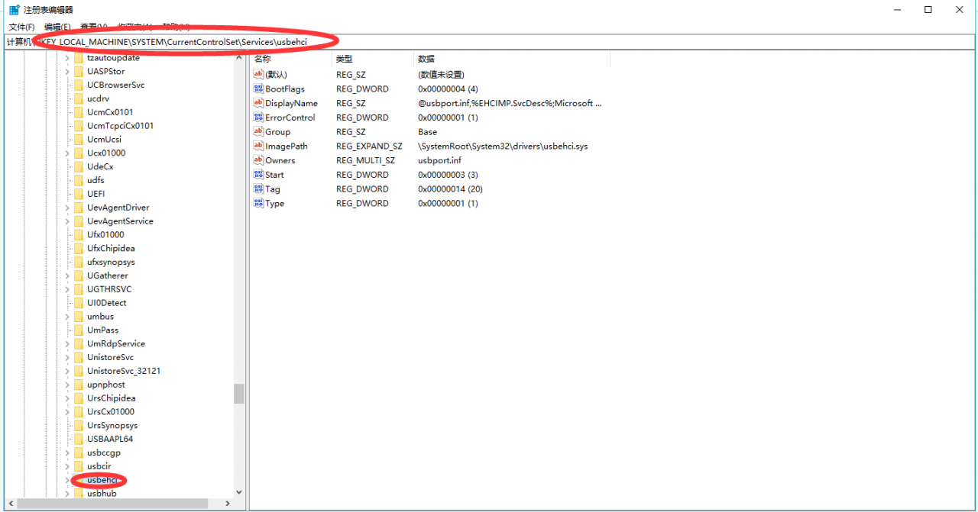The height and width of the screenshot is (512, 978).
Task: Click the tree vertical scrollbar thumb
Action: 239,394
